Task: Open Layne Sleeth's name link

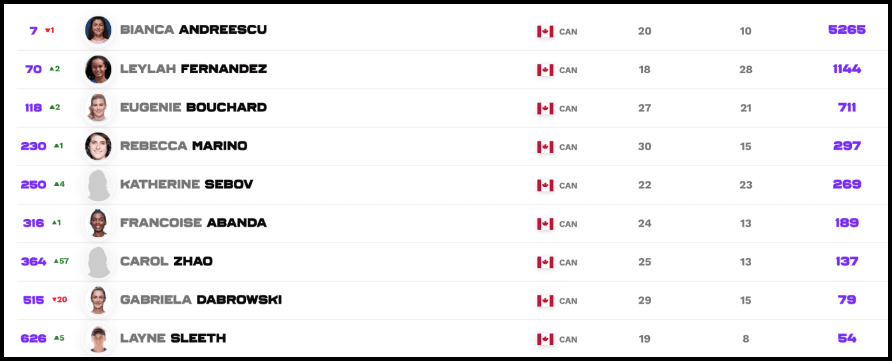Action: tap(173, 338)
